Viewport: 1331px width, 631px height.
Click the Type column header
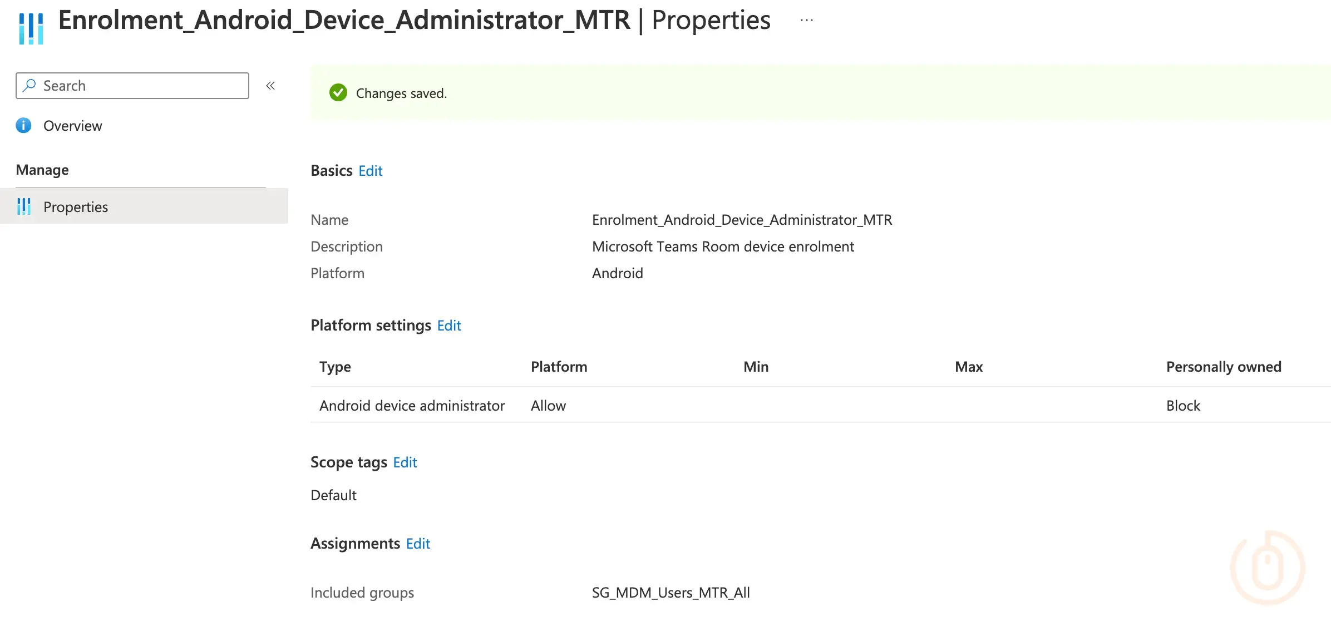pyautogui.click(x=335, y=367)
